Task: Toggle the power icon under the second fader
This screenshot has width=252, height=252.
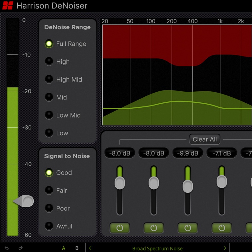Action: click(153, 228)
